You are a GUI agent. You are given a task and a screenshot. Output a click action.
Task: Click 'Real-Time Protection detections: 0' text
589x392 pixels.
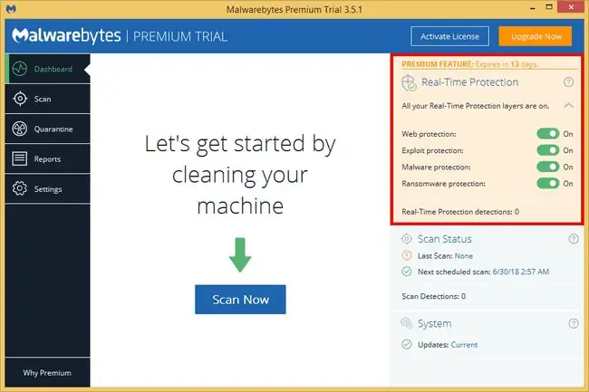(460, 212)
